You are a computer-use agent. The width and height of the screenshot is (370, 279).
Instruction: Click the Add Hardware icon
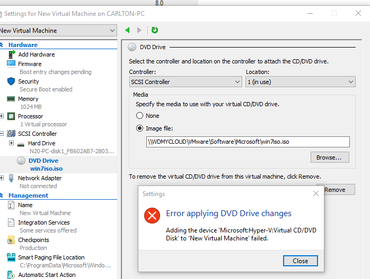11,54
